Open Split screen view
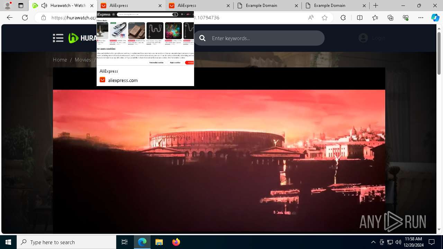Viewport: 443px width, 249px height. 360,18
